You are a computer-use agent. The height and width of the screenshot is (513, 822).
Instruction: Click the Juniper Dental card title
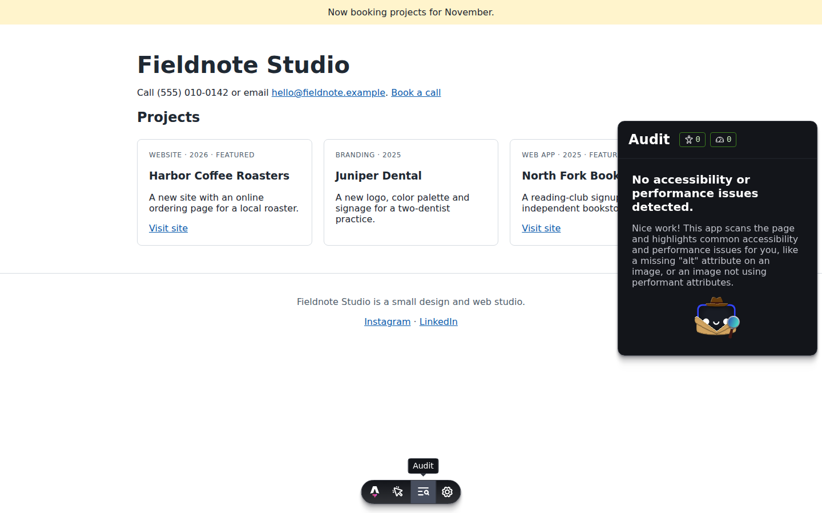(378, 176)
